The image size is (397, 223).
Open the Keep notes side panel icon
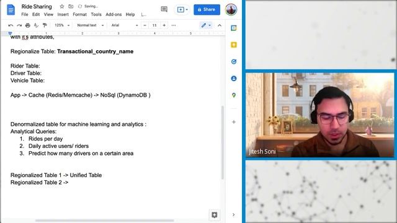point(234,45)
